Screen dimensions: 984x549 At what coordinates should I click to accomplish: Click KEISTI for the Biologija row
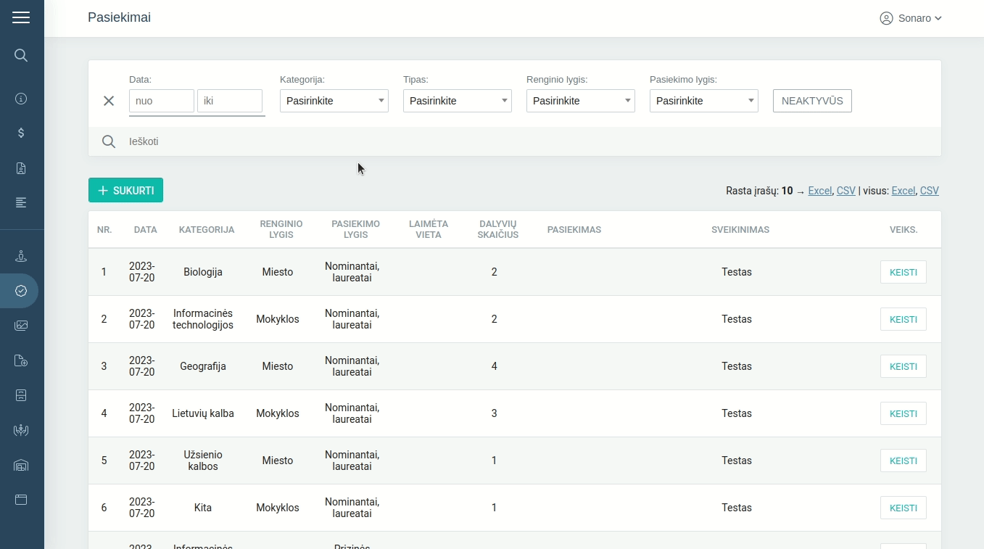903,272
